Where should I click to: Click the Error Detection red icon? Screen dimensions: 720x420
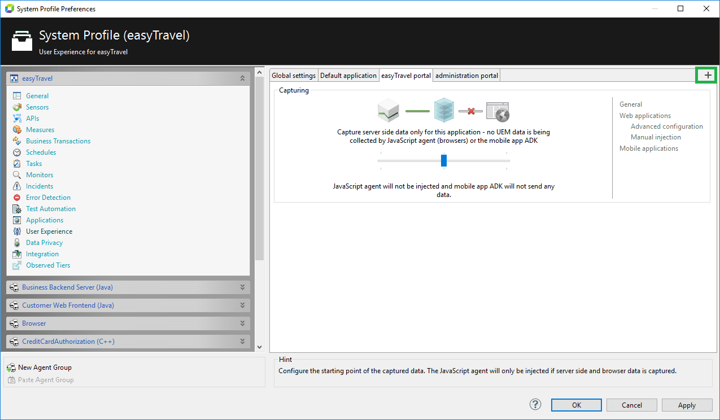(16, 198)
